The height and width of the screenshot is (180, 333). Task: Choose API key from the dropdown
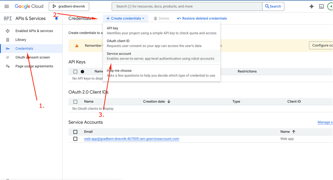[162, 31]
